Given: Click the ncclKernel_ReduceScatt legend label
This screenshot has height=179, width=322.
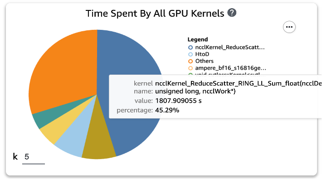Looking at the screenshot, I should [230, 47].
